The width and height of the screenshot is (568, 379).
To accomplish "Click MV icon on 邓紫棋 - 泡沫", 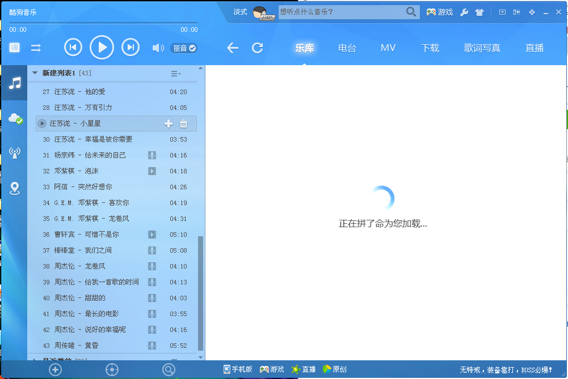I will (152, 171).
